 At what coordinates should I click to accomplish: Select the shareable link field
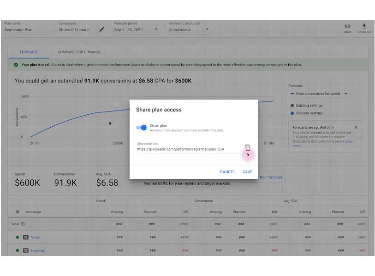[x=189, y=149]
